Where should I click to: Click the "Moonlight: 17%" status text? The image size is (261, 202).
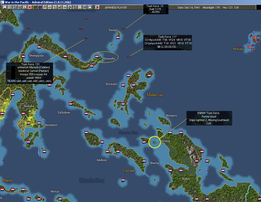(x=211, y=7)
